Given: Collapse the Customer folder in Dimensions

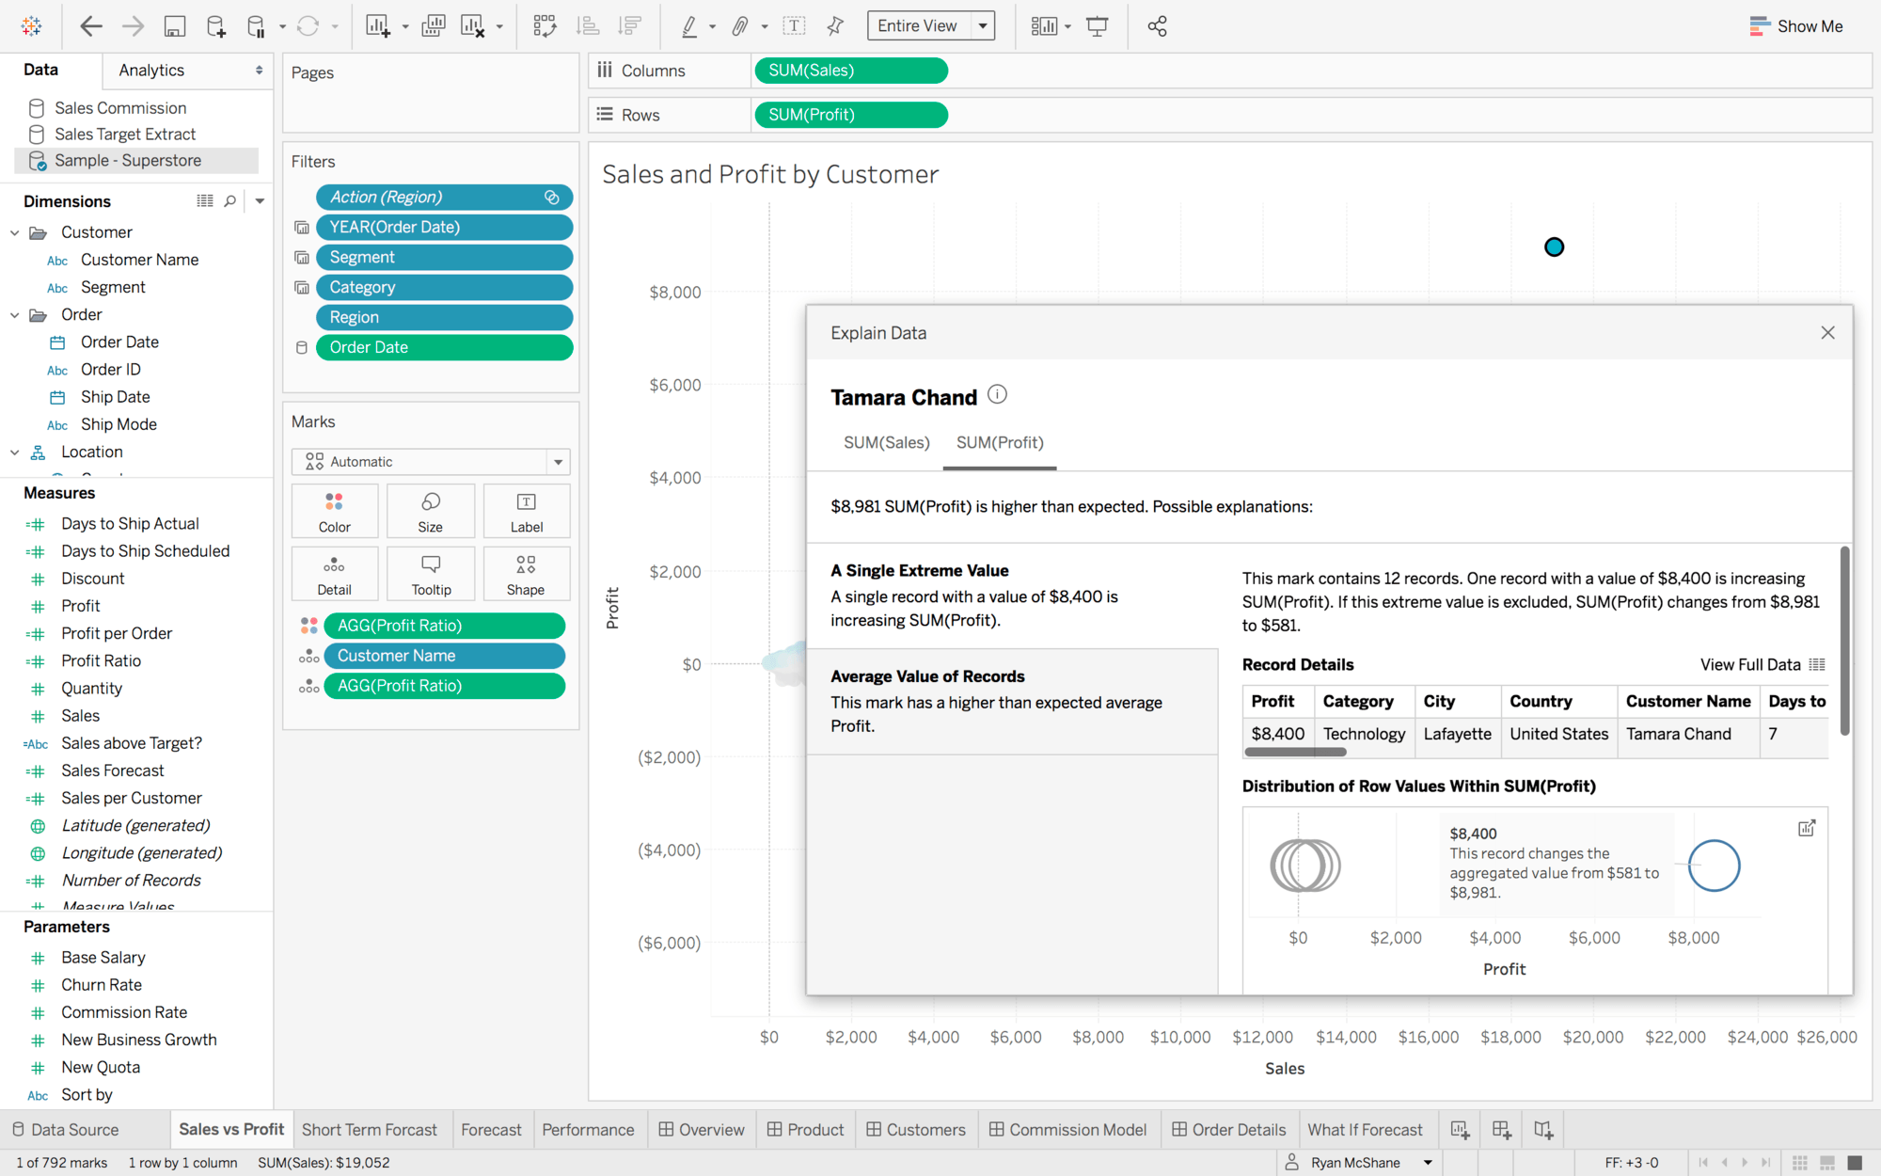Looking at the screenshot, I should coord(15,232).
